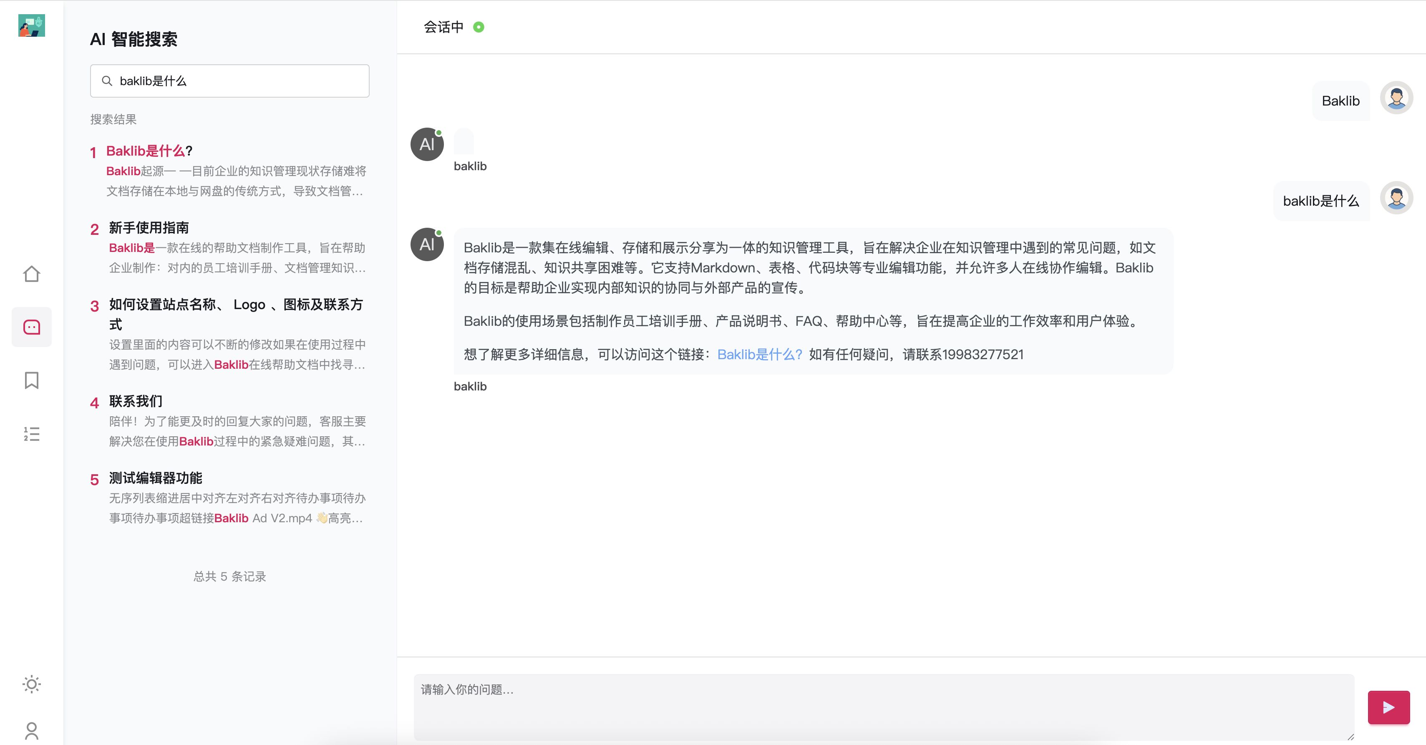
Task: Go to the home icon in sidebar
Action: pos(32,274)
